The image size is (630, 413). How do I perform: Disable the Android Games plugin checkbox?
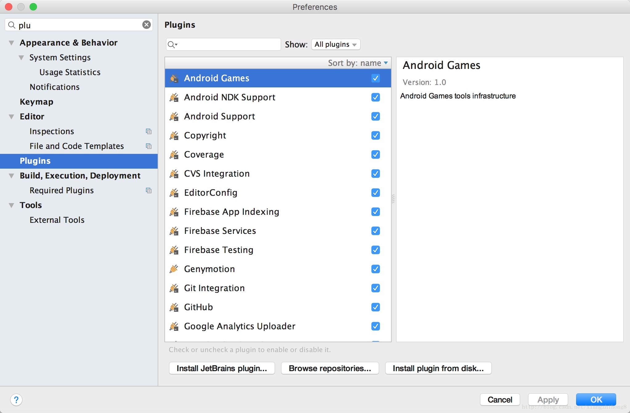[x=375, y=78]
